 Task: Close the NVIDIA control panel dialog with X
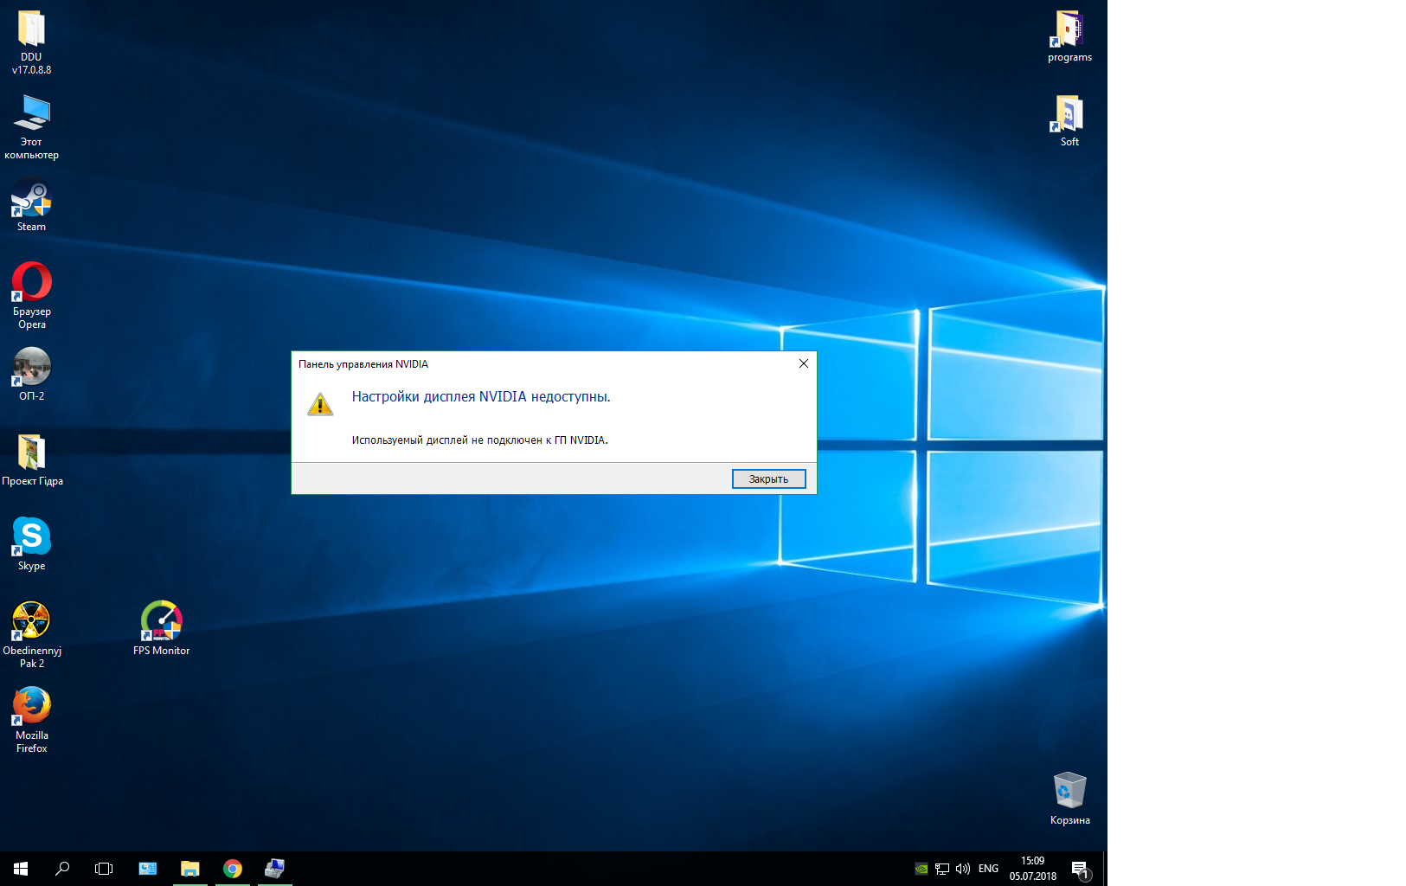[x=804, y=363]
